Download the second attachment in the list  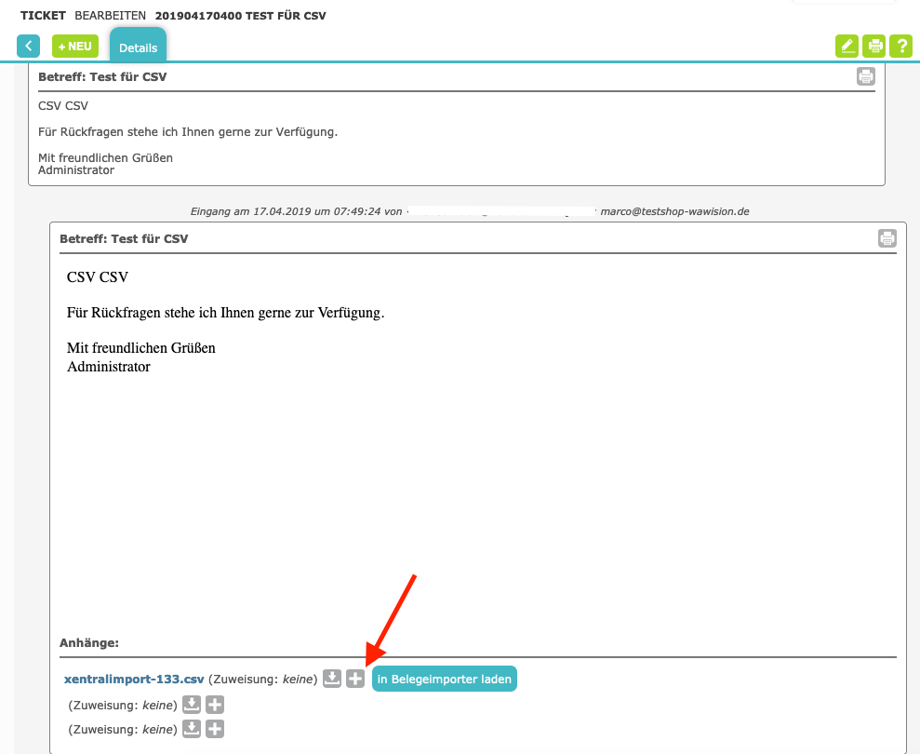192,705
